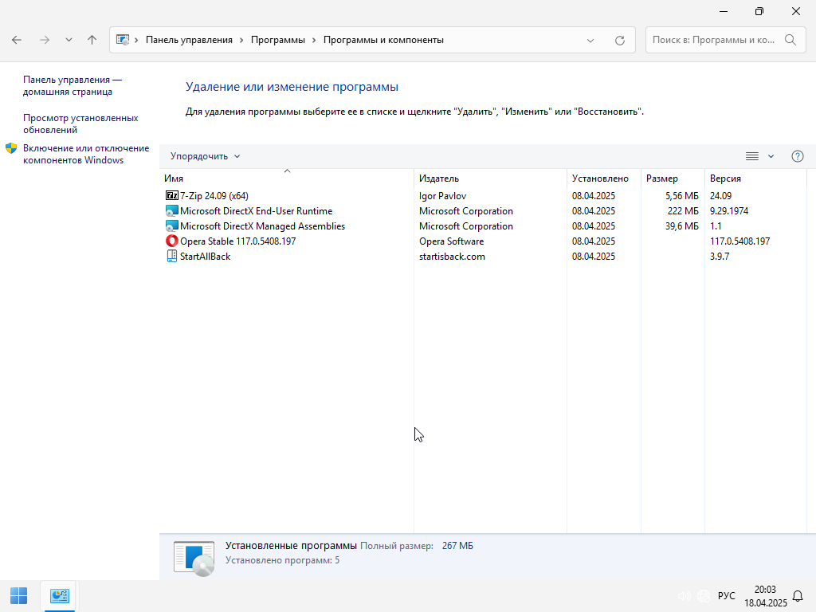The width and height of the screenshot is (816, 612).
Task: Go up one folder level
Action: [92, 40]
